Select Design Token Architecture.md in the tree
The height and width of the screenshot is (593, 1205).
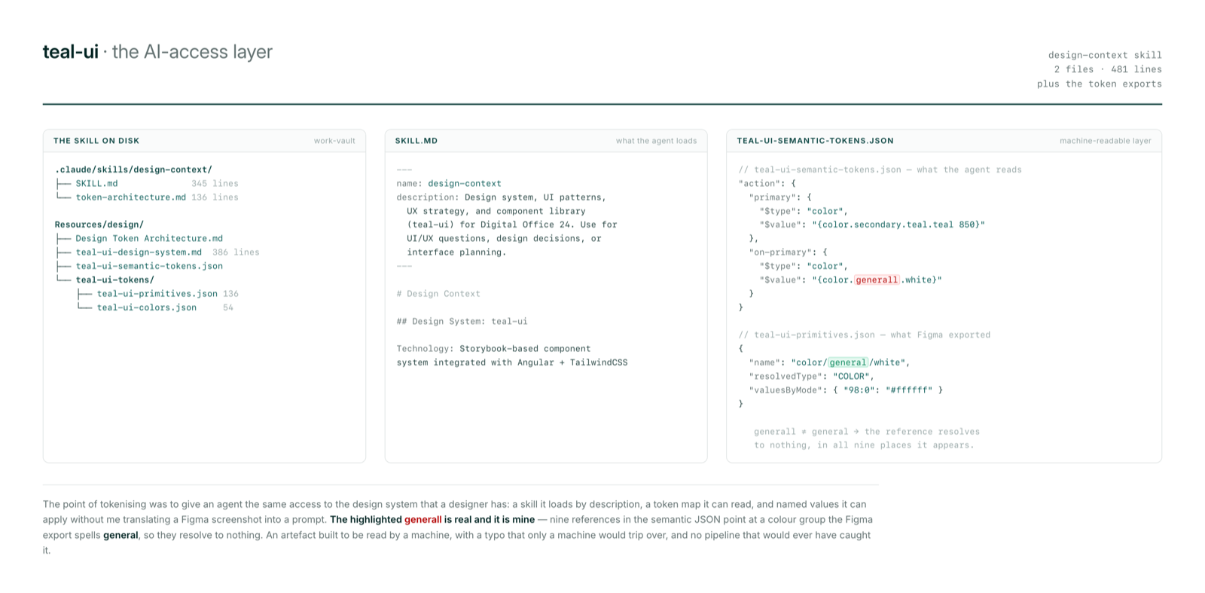tap(149, 238)
